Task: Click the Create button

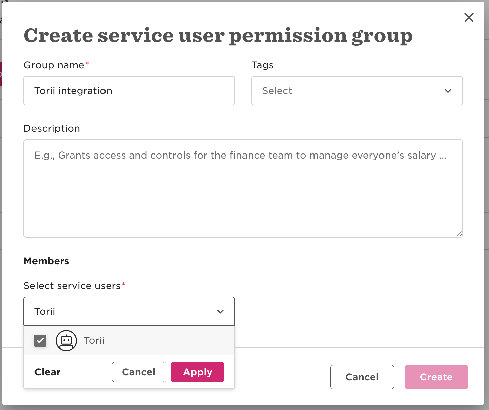Action: pyautogui.click(x=436, y=377)
